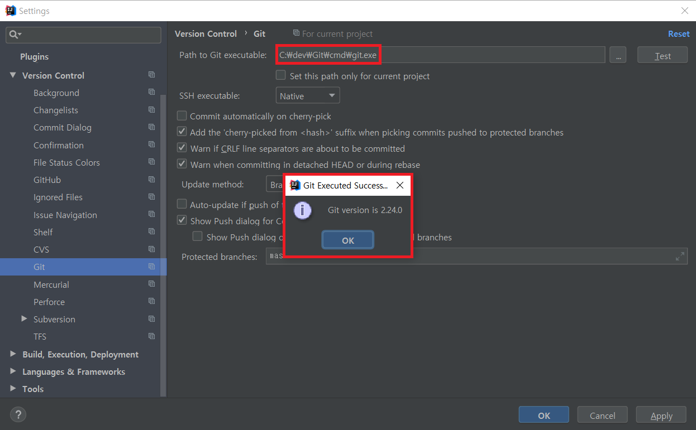This screenshot has width=696, height=430.
Task: Click project-level icon next to TFS
Action: pyautogui.click(x=151, y=336)
